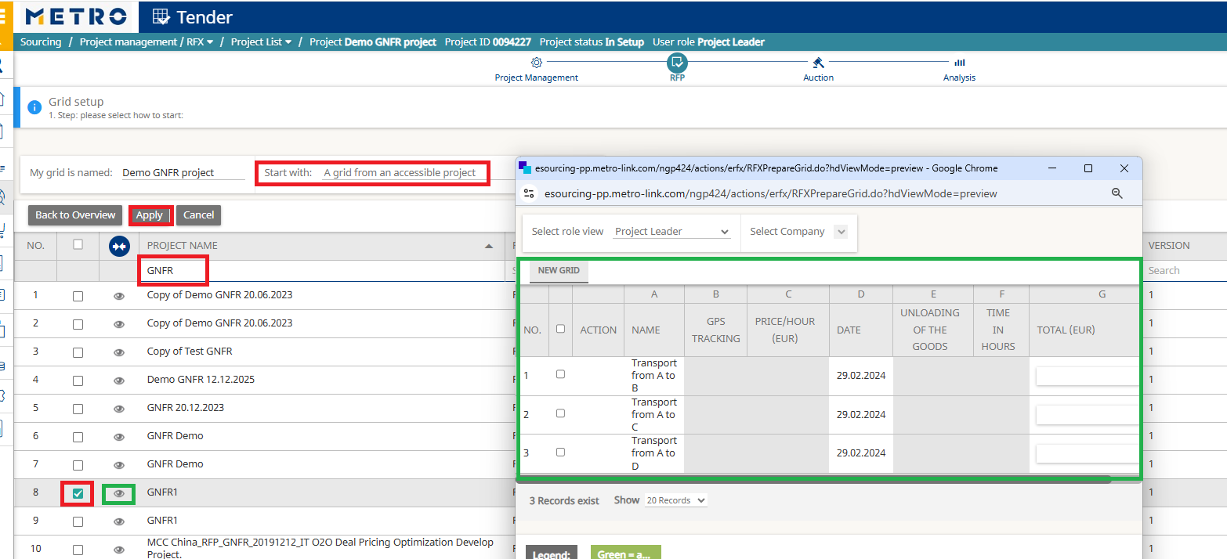Check the box for GNFR 20.12.2023
The image size is (1227, 559).
[78, 409]
